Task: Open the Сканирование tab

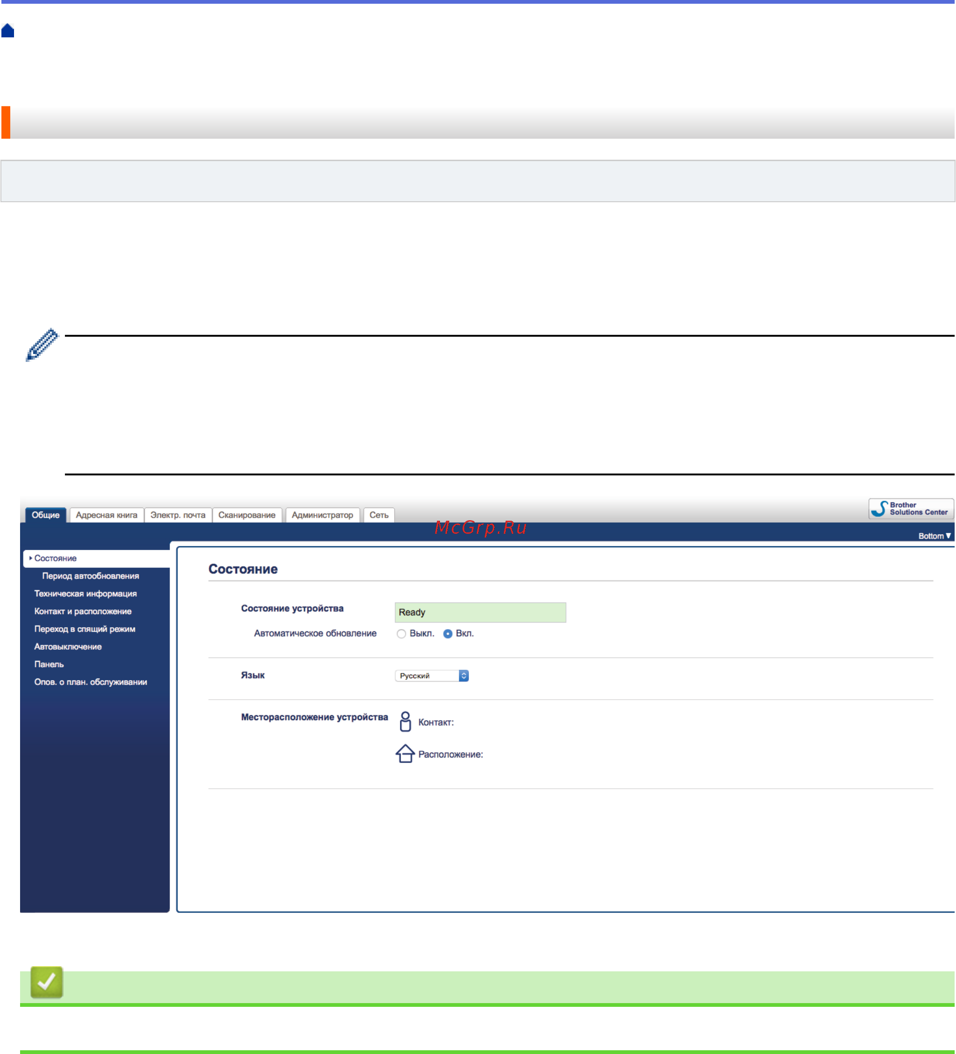Action: (247, 515)
